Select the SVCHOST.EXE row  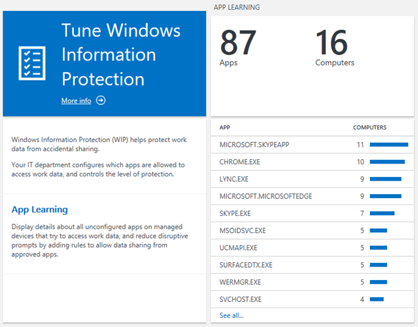[x=240, y=299]
